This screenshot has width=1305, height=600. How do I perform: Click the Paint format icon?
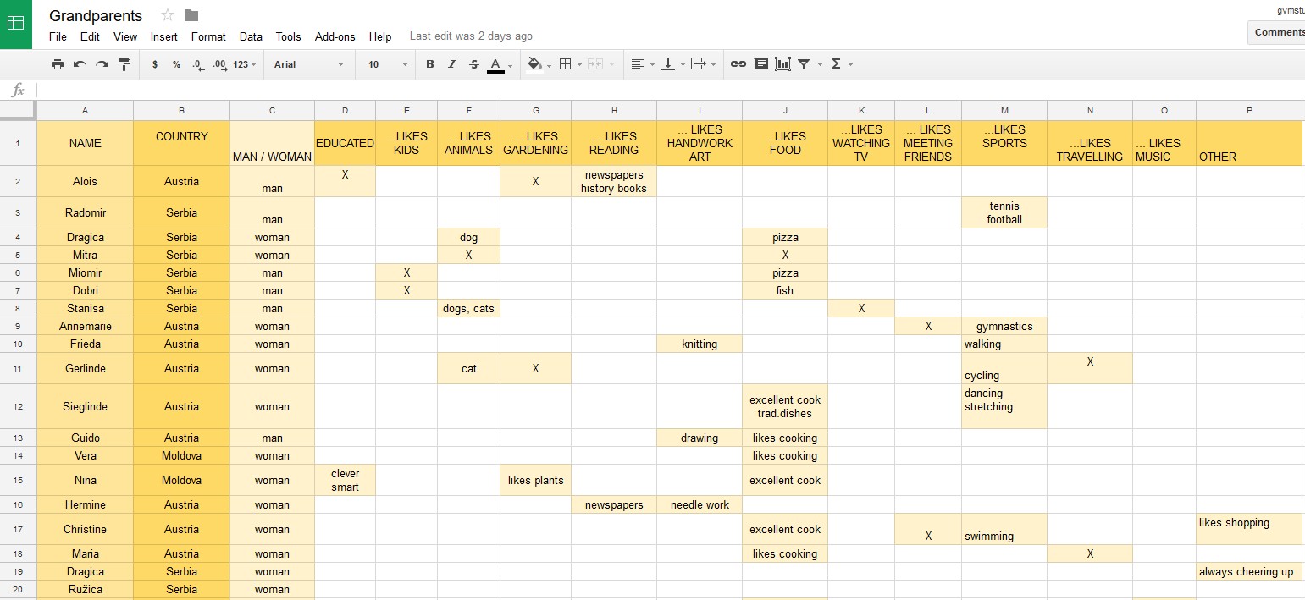pyautogui.click(x=124, y=64)
